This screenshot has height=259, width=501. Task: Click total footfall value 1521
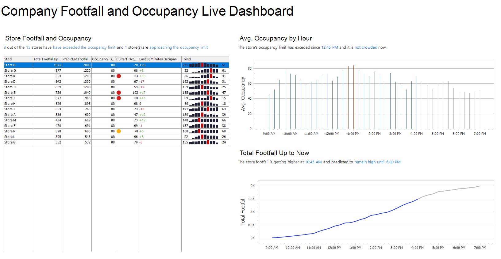point(57,65)
